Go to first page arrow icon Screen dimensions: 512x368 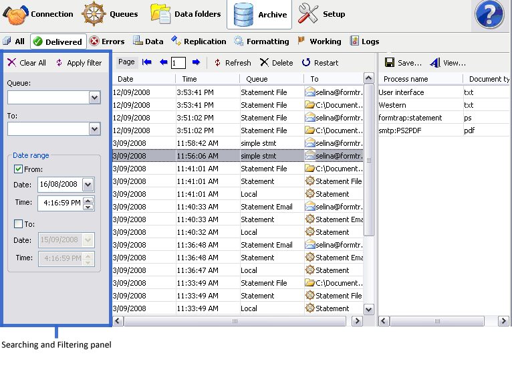point(147,62)
